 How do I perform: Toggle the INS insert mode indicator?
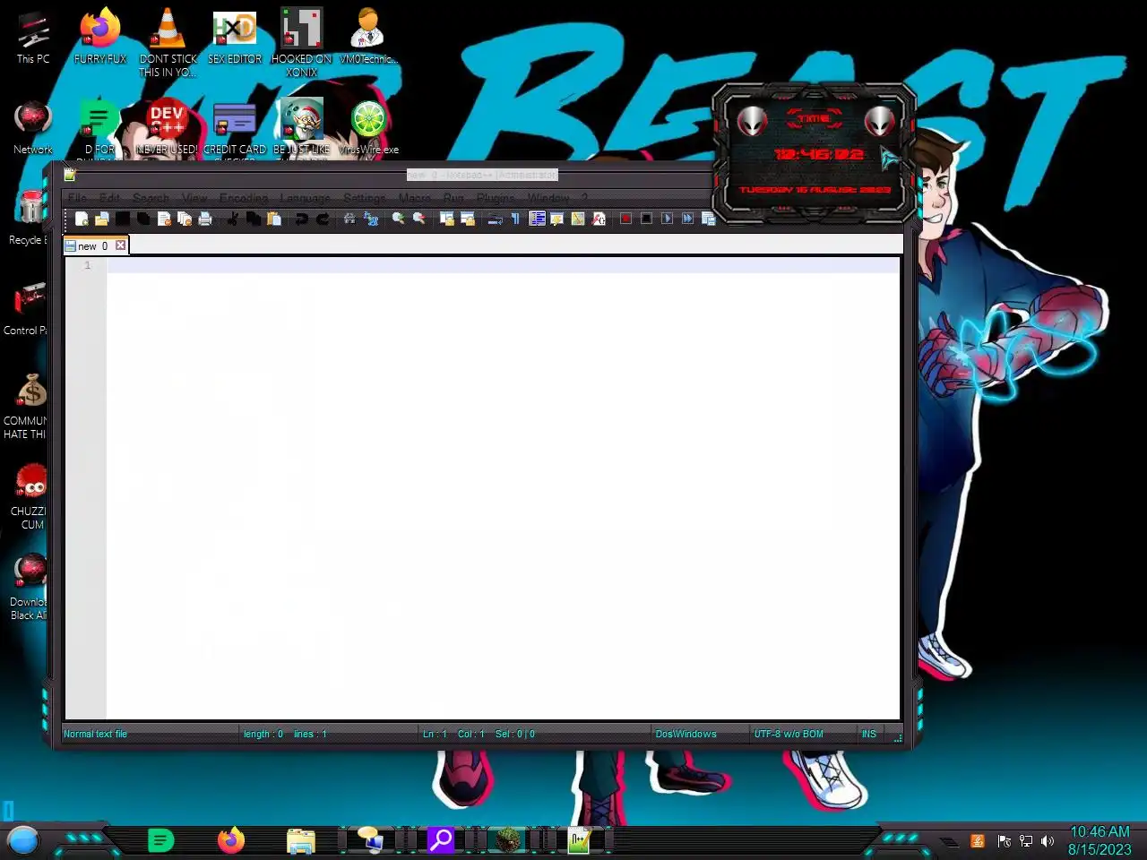coord(869,734)
